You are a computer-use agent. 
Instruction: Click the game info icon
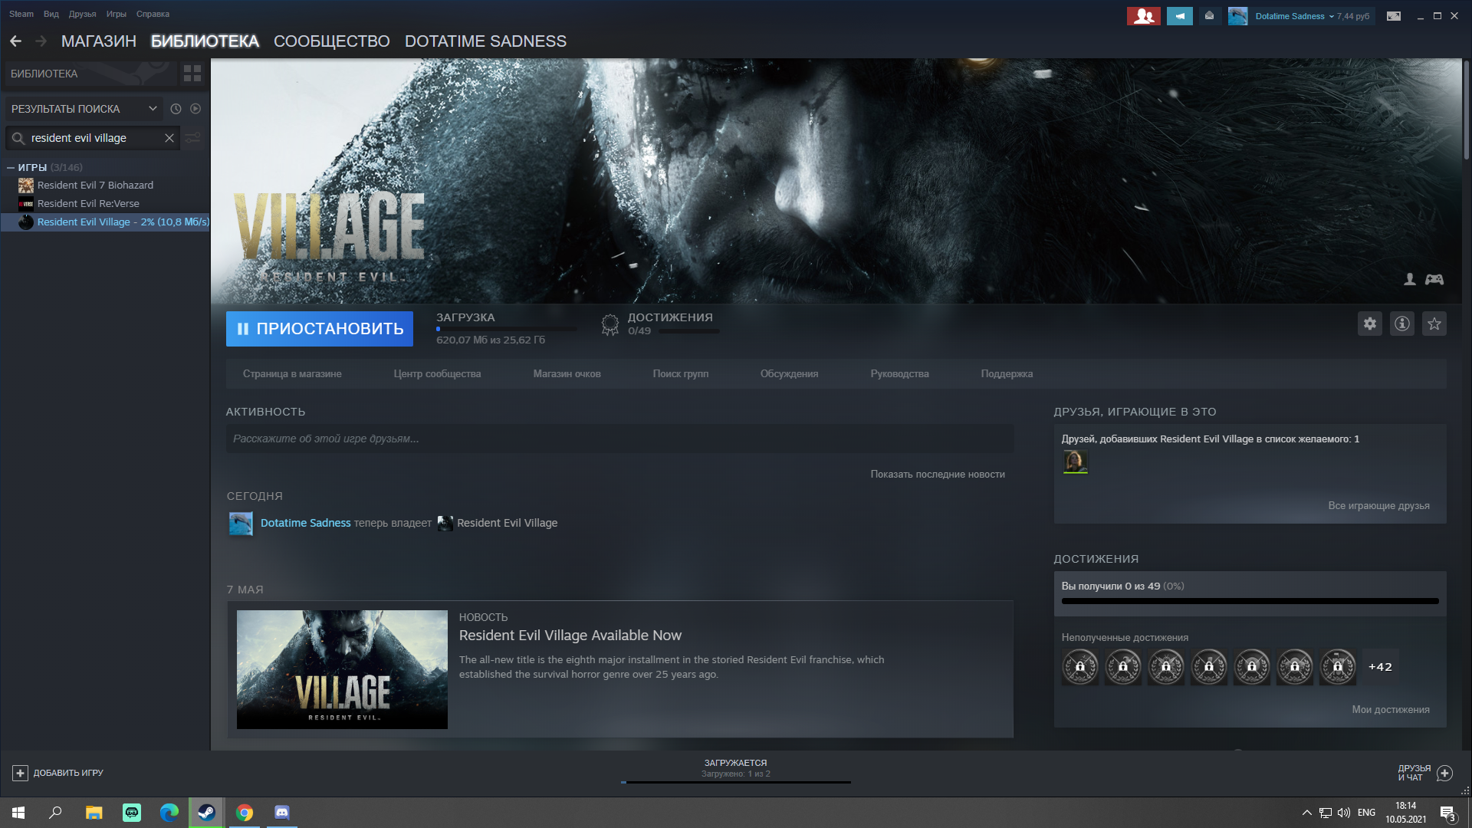[x=1401, y=324]
